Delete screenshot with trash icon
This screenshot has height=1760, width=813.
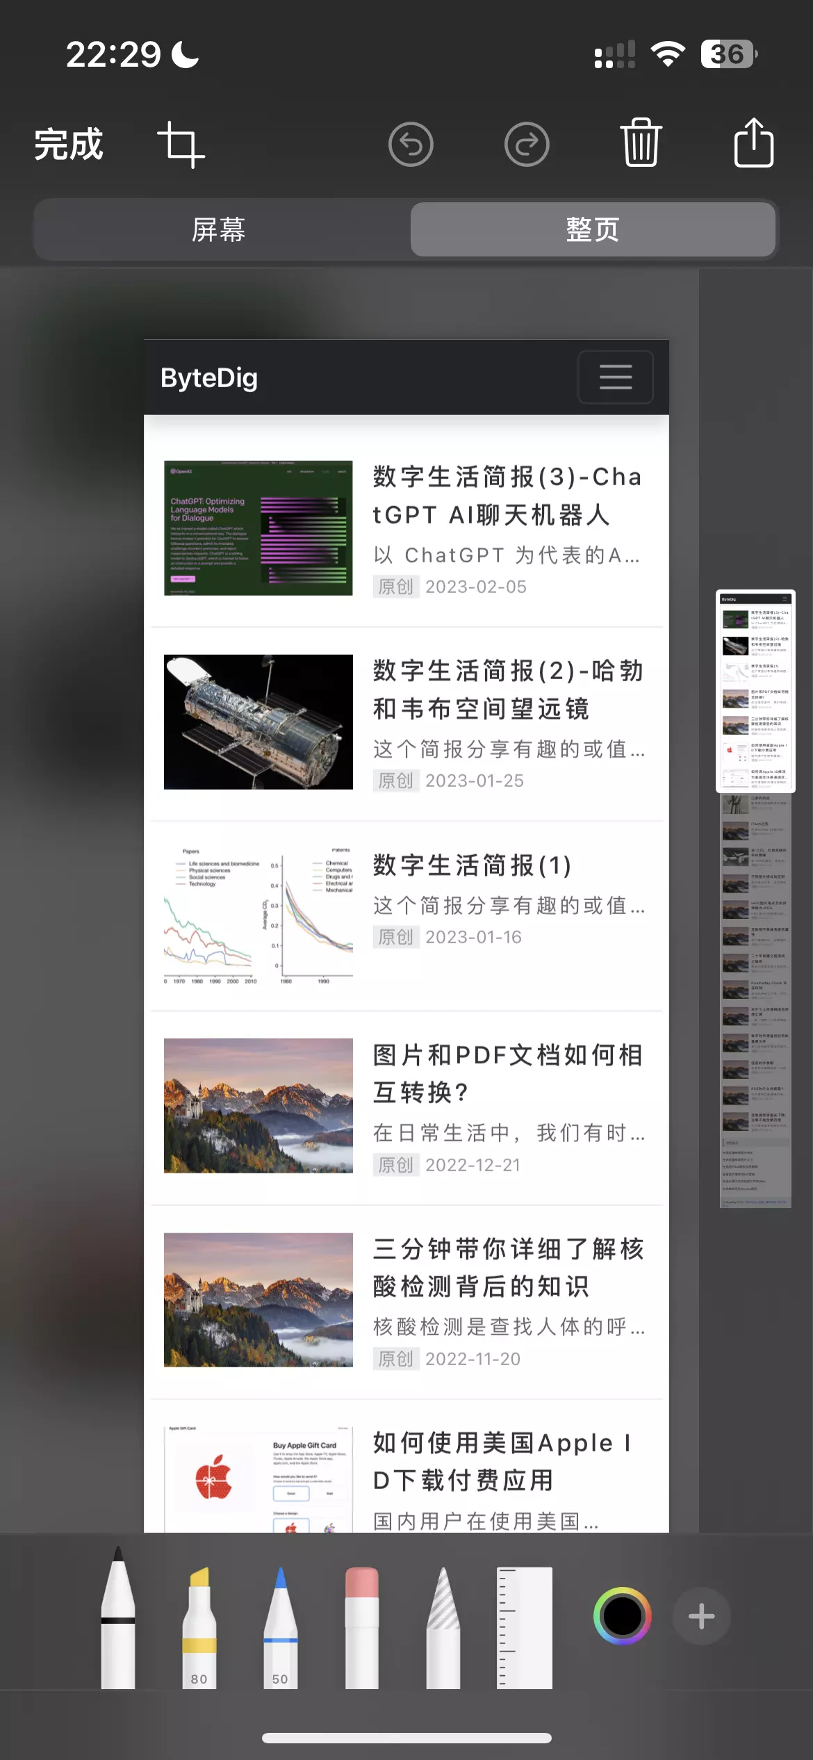641,142
